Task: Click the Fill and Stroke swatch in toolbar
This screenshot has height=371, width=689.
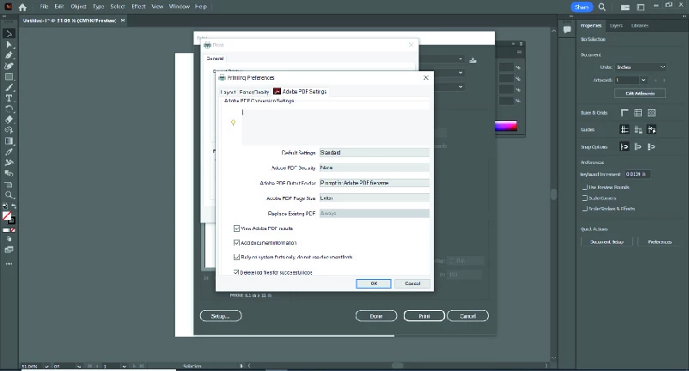Action: click(x=9, y=217)
